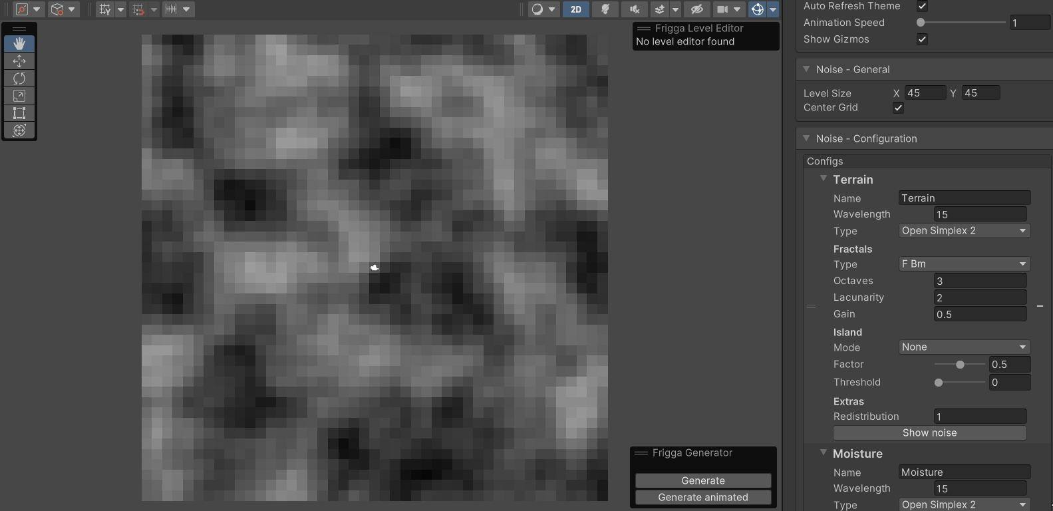Click the Generate button
The height and width of the screenshot is (511, 1053).
tap(703, 480)
